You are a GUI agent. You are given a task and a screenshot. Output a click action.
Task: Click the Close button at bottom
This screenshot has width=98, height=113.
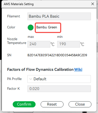pos(80,104)
